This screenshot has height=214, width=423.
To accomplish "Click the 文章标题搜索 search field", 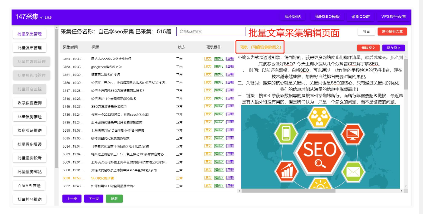I will (x=211, y=32).
